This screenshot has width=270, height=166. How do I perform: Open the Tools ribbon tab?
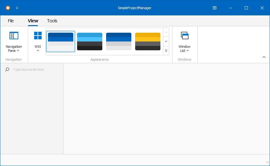pos(52,21)
